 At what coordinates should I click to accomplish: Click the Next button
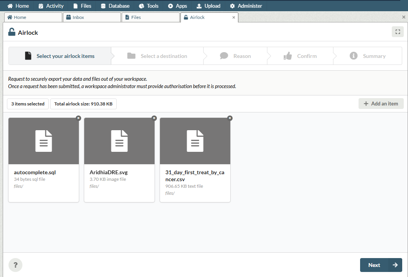tap(381, 265)
